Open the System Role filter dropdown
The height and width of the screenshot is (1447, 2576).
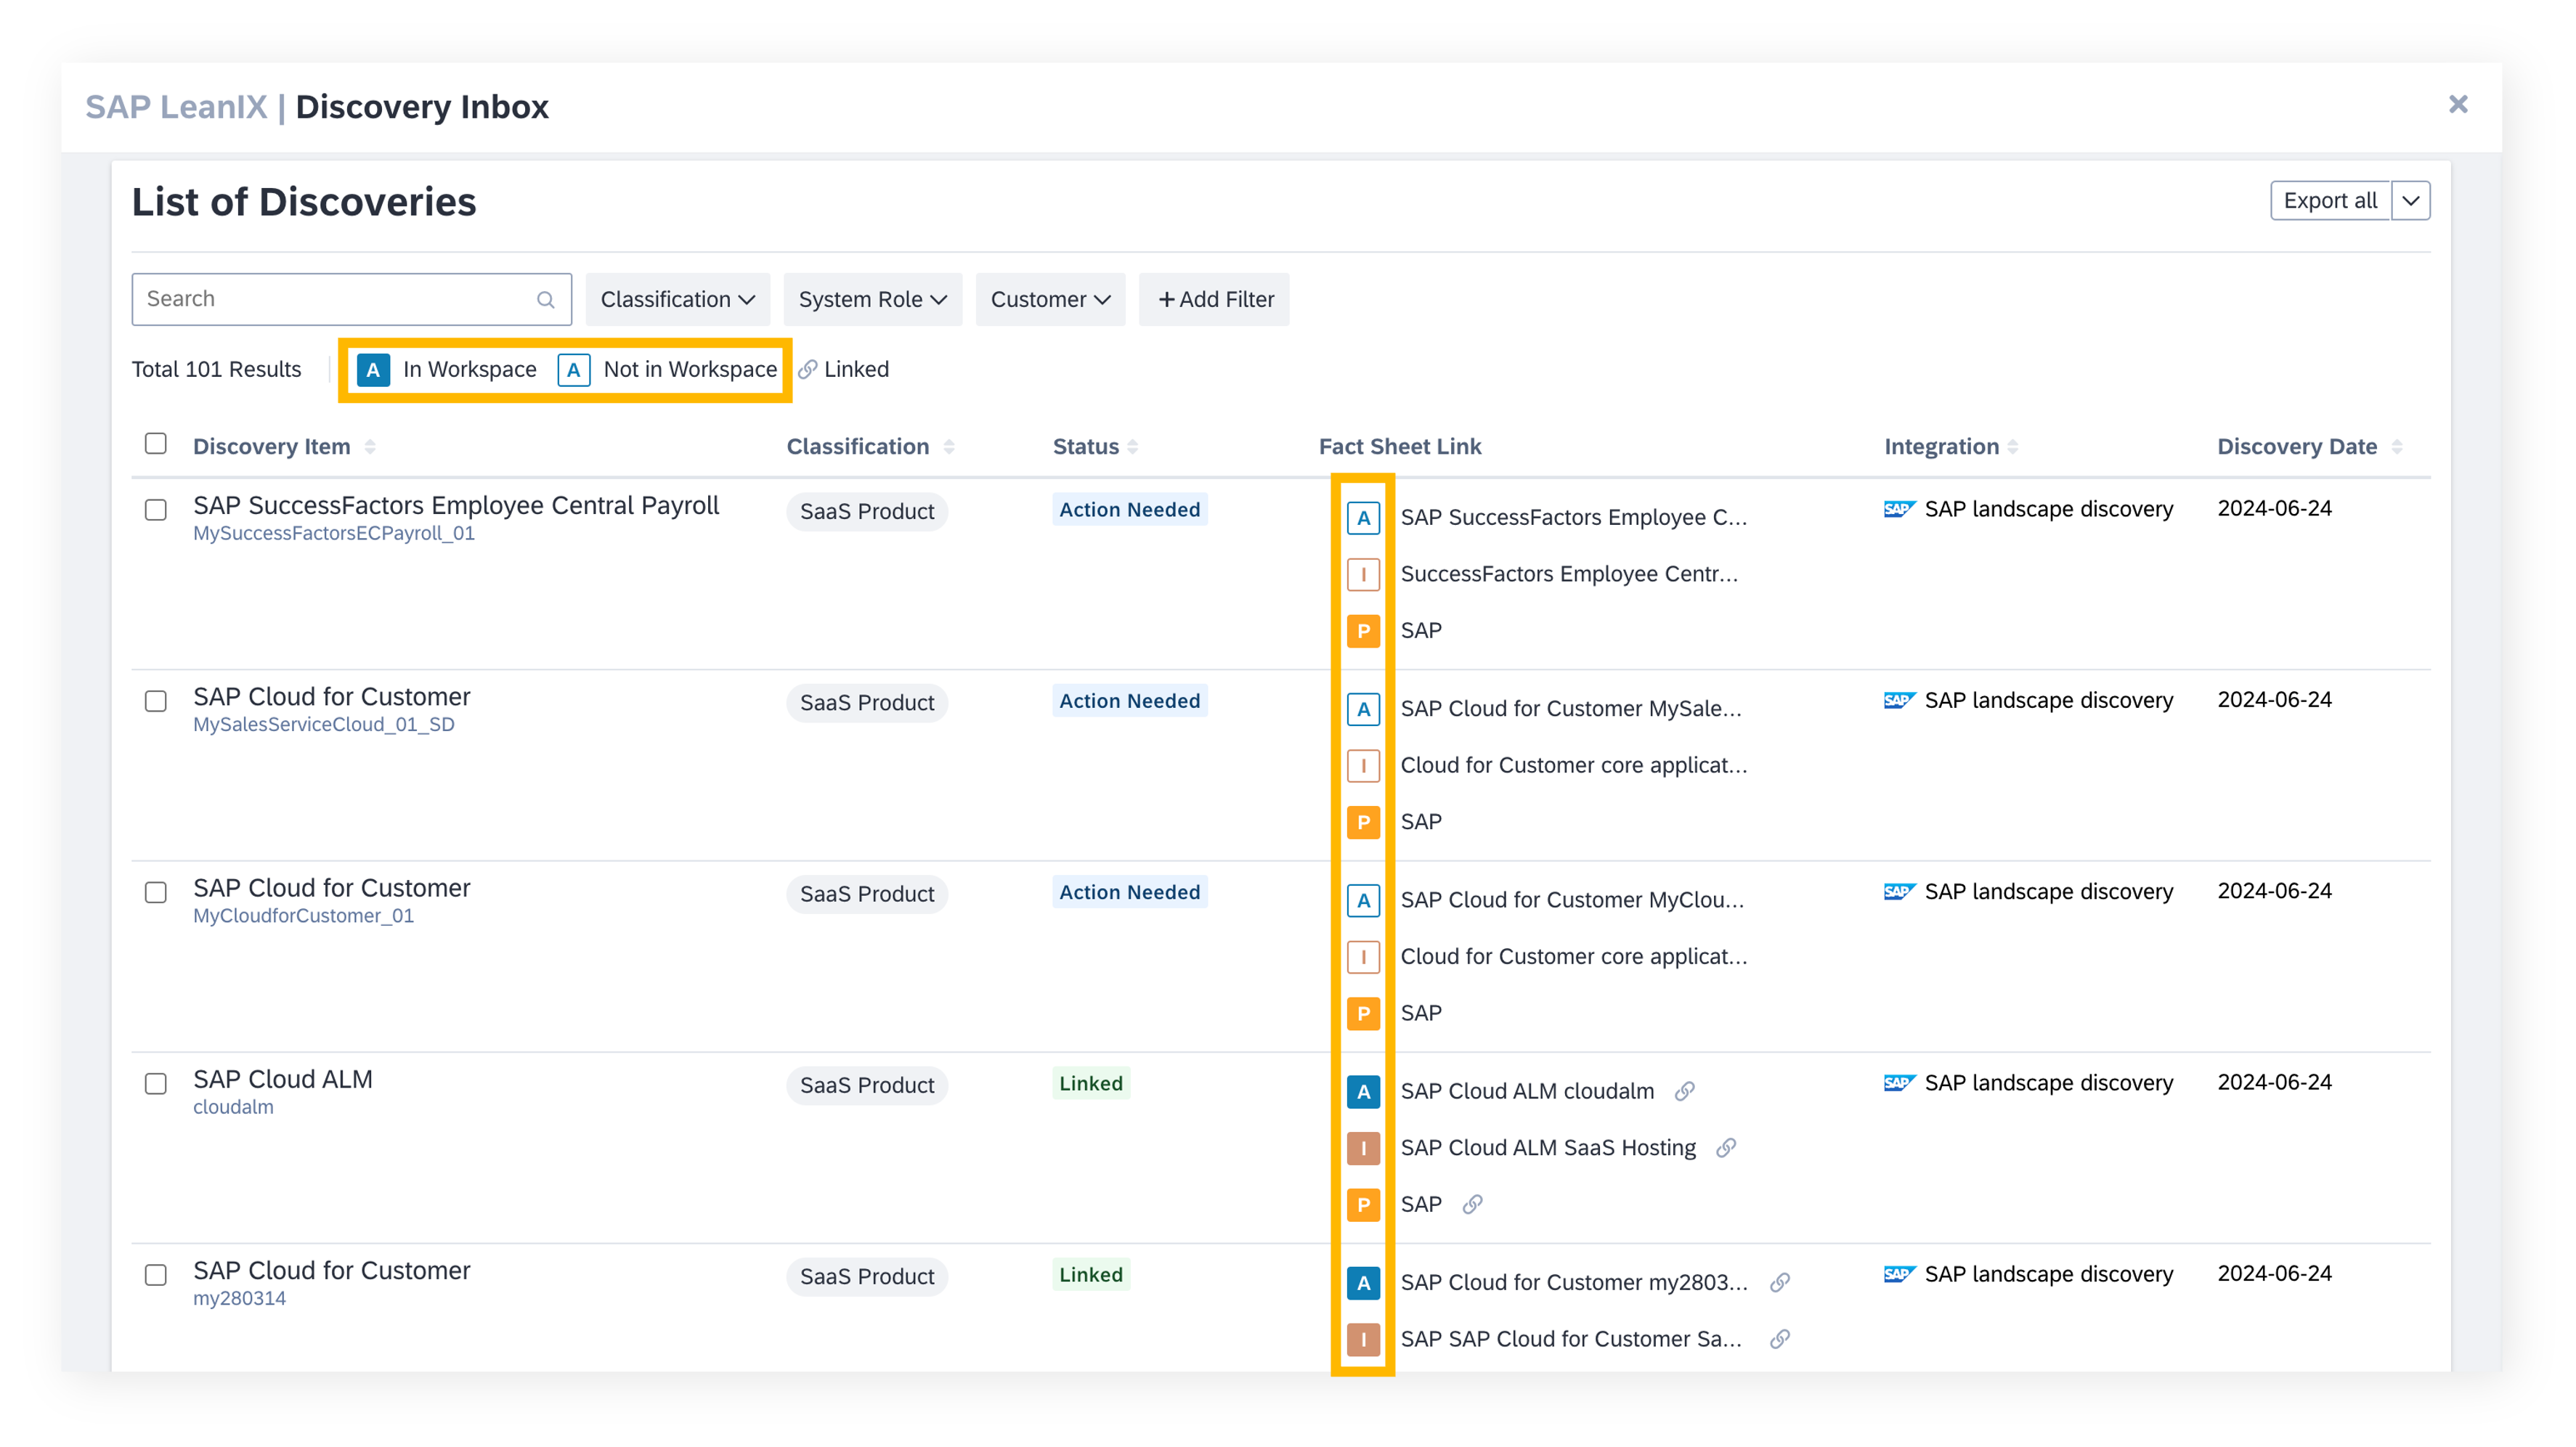(872, 299)
